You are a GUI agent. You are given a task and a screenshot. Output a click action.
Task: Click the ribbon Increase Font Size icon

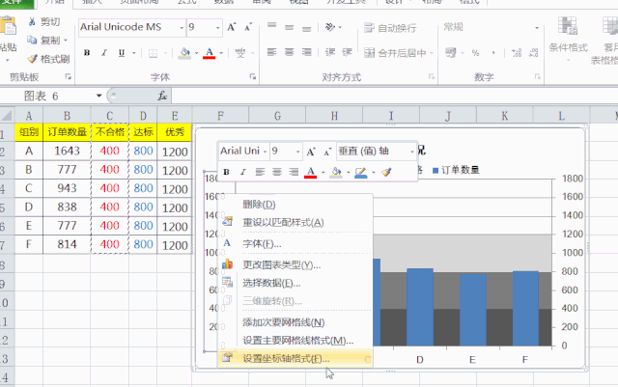coord(232,27)
